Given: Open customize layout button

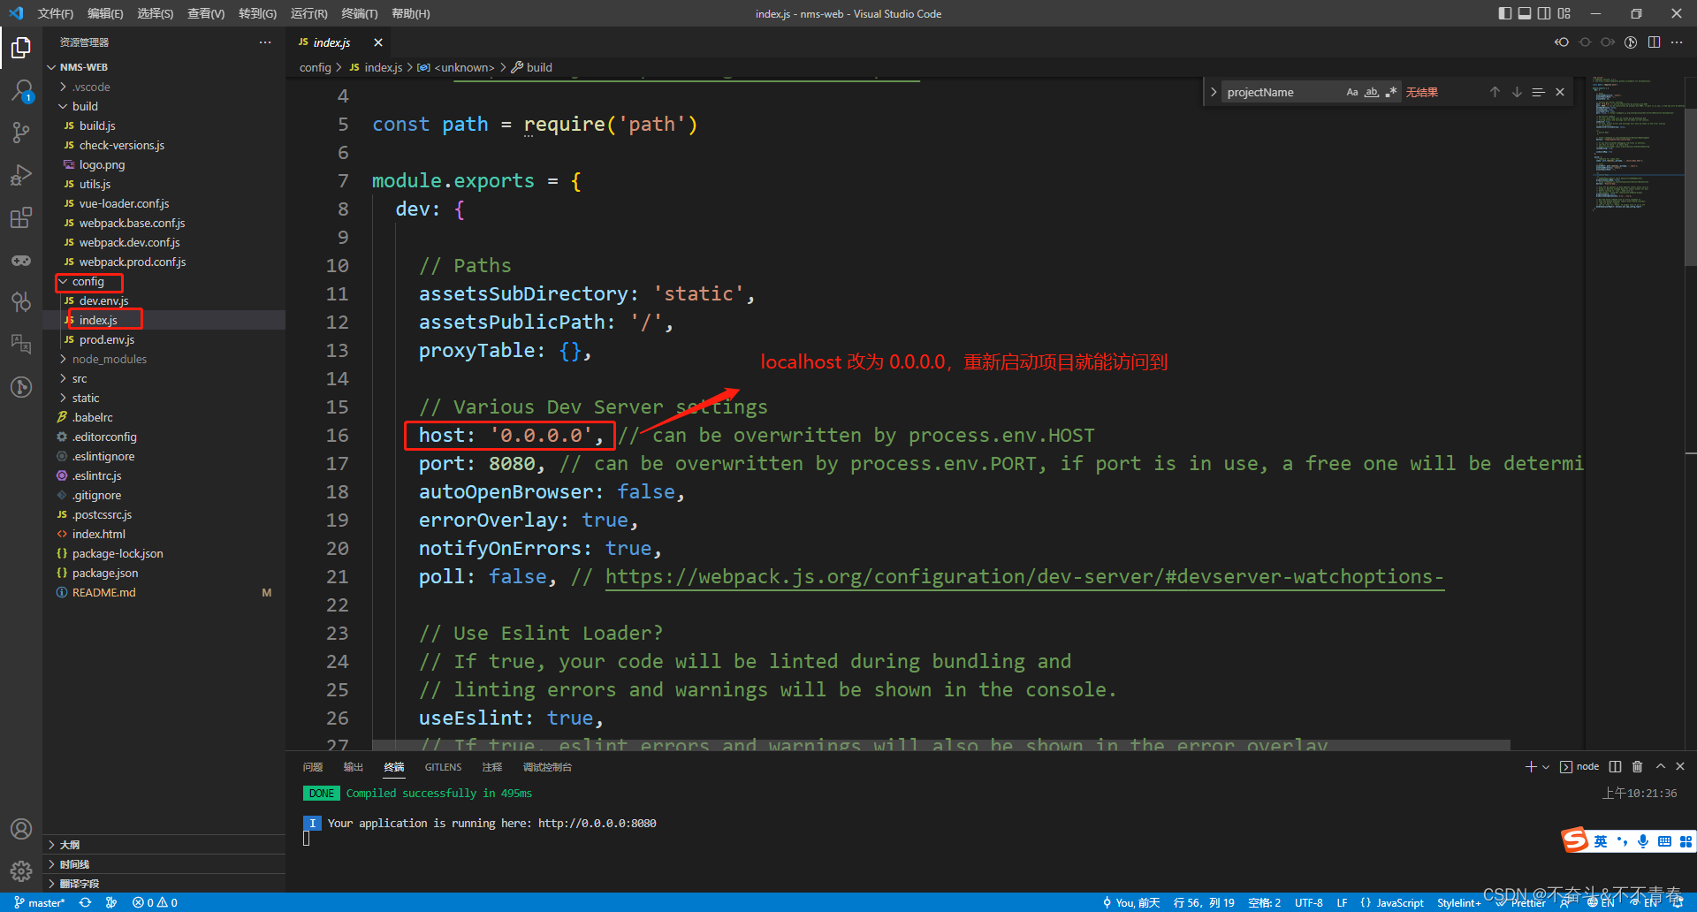Looking at the screenshot, I should [1564, 13].
